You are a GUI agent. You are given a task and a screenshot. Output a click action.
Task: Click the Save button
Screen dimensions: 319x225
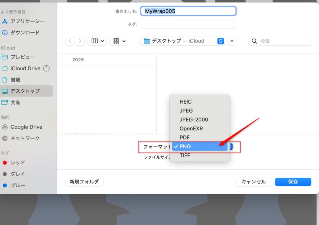coord(293,182)
